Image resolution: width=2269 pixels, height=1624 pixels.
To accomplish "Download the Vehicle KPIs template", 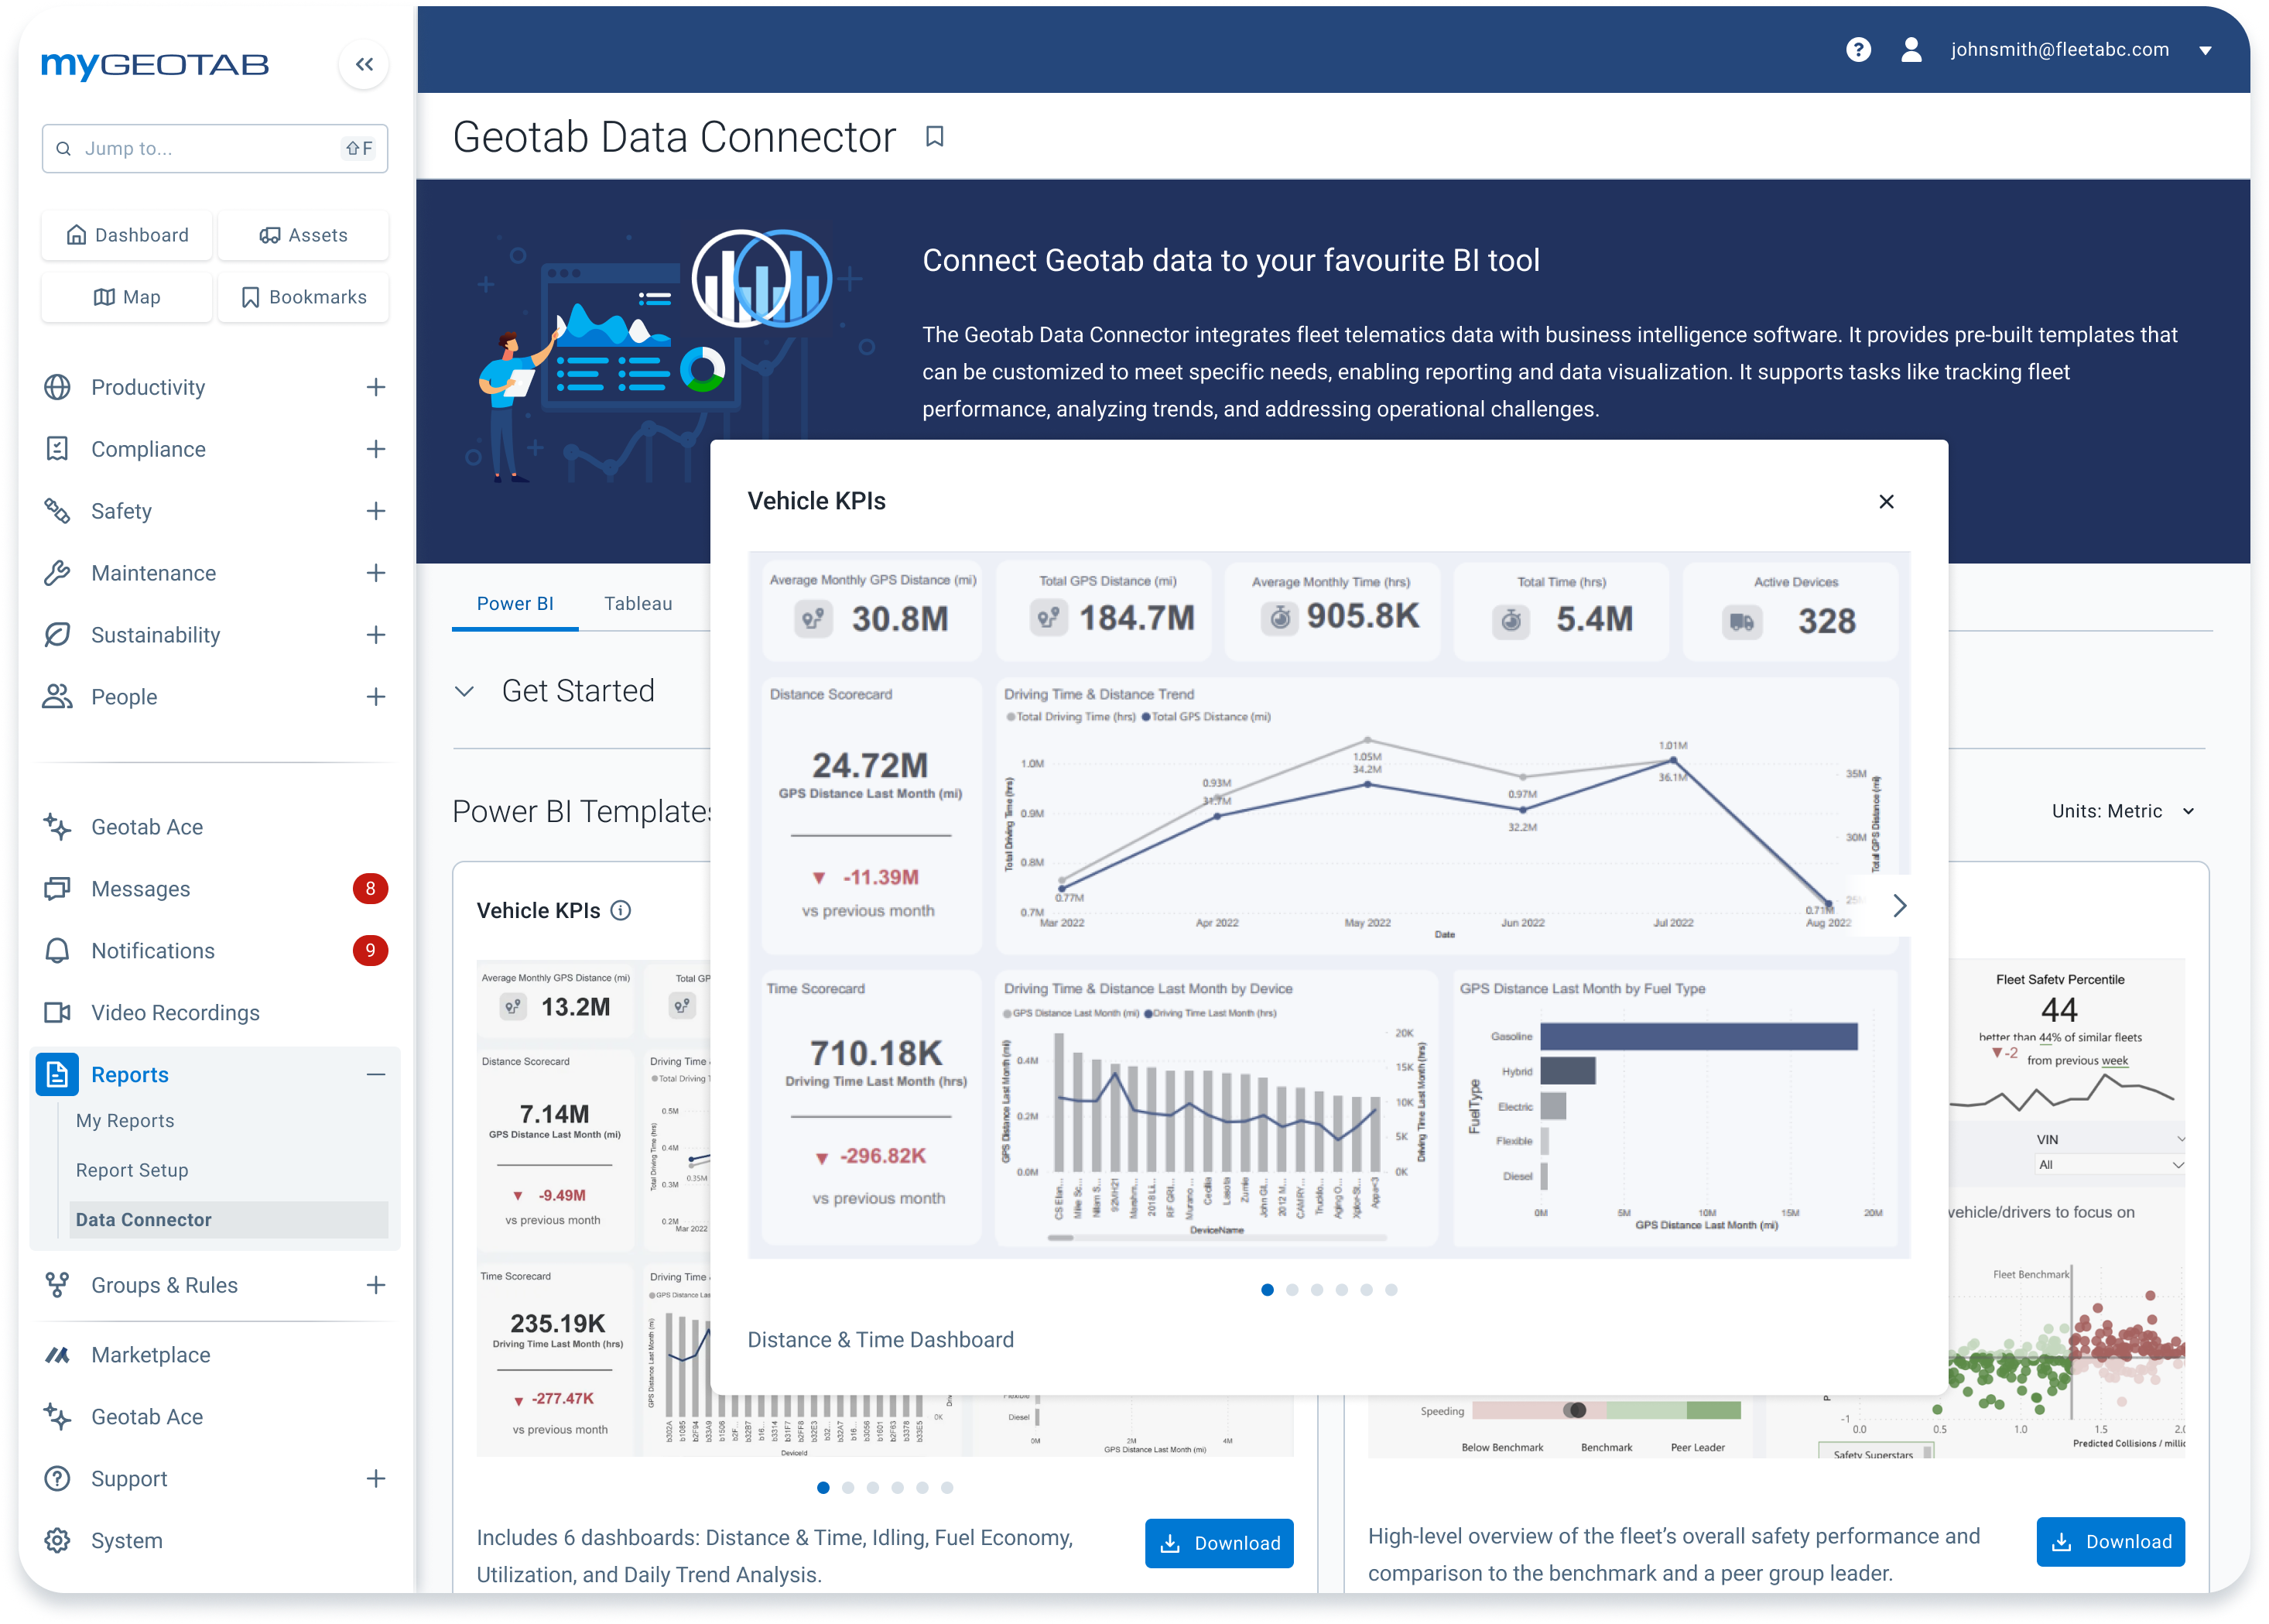I will click(1218, 1543).
